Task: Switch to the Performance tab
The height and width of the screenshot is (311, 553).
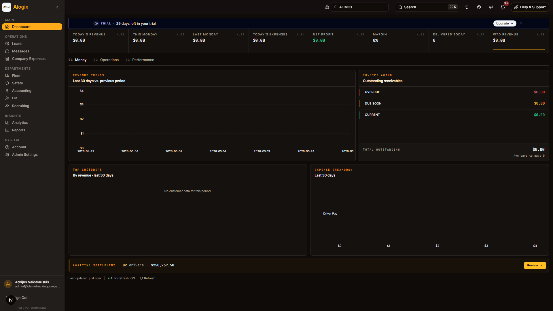Action: (140, 60)
